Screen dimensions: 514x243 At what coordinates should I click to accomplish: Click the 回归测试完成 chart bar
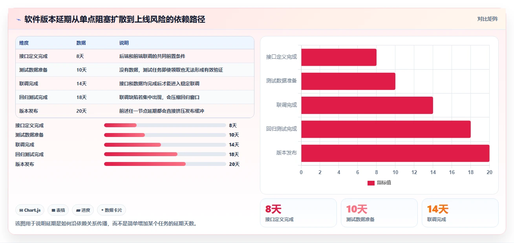386,129
